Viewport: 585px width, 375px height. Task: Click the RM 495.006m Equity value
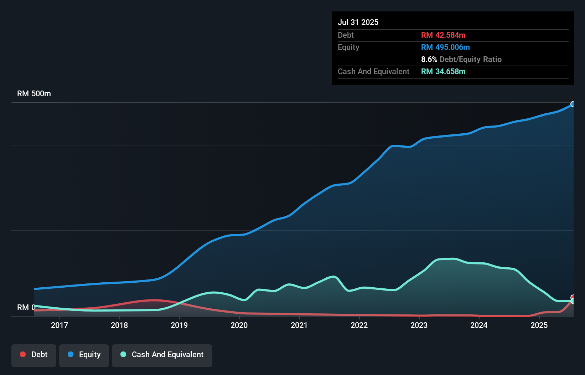coord(445,47)
